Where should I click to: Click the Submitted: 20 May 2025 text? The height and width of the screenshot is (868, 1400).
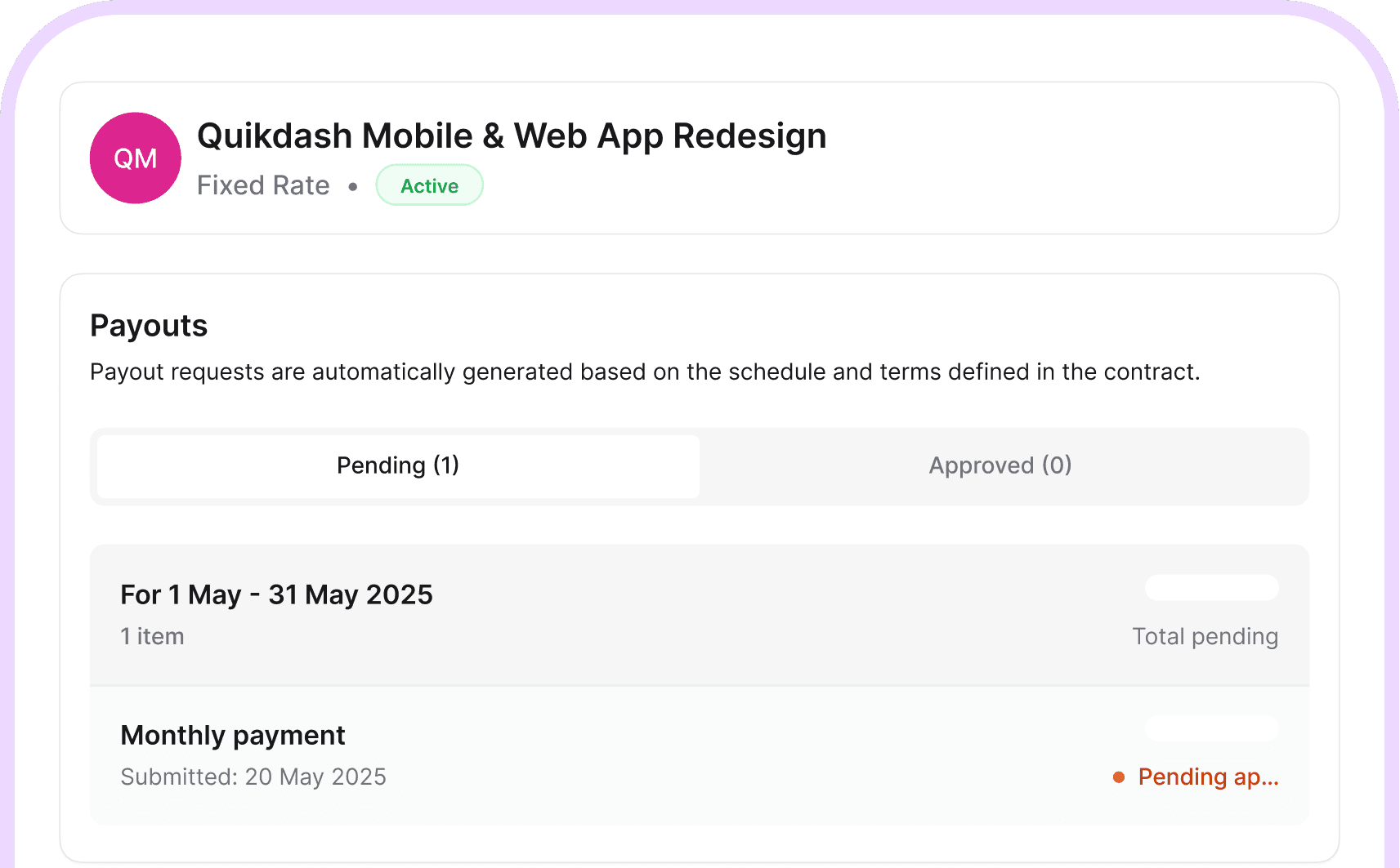click(x=253, y=777)
